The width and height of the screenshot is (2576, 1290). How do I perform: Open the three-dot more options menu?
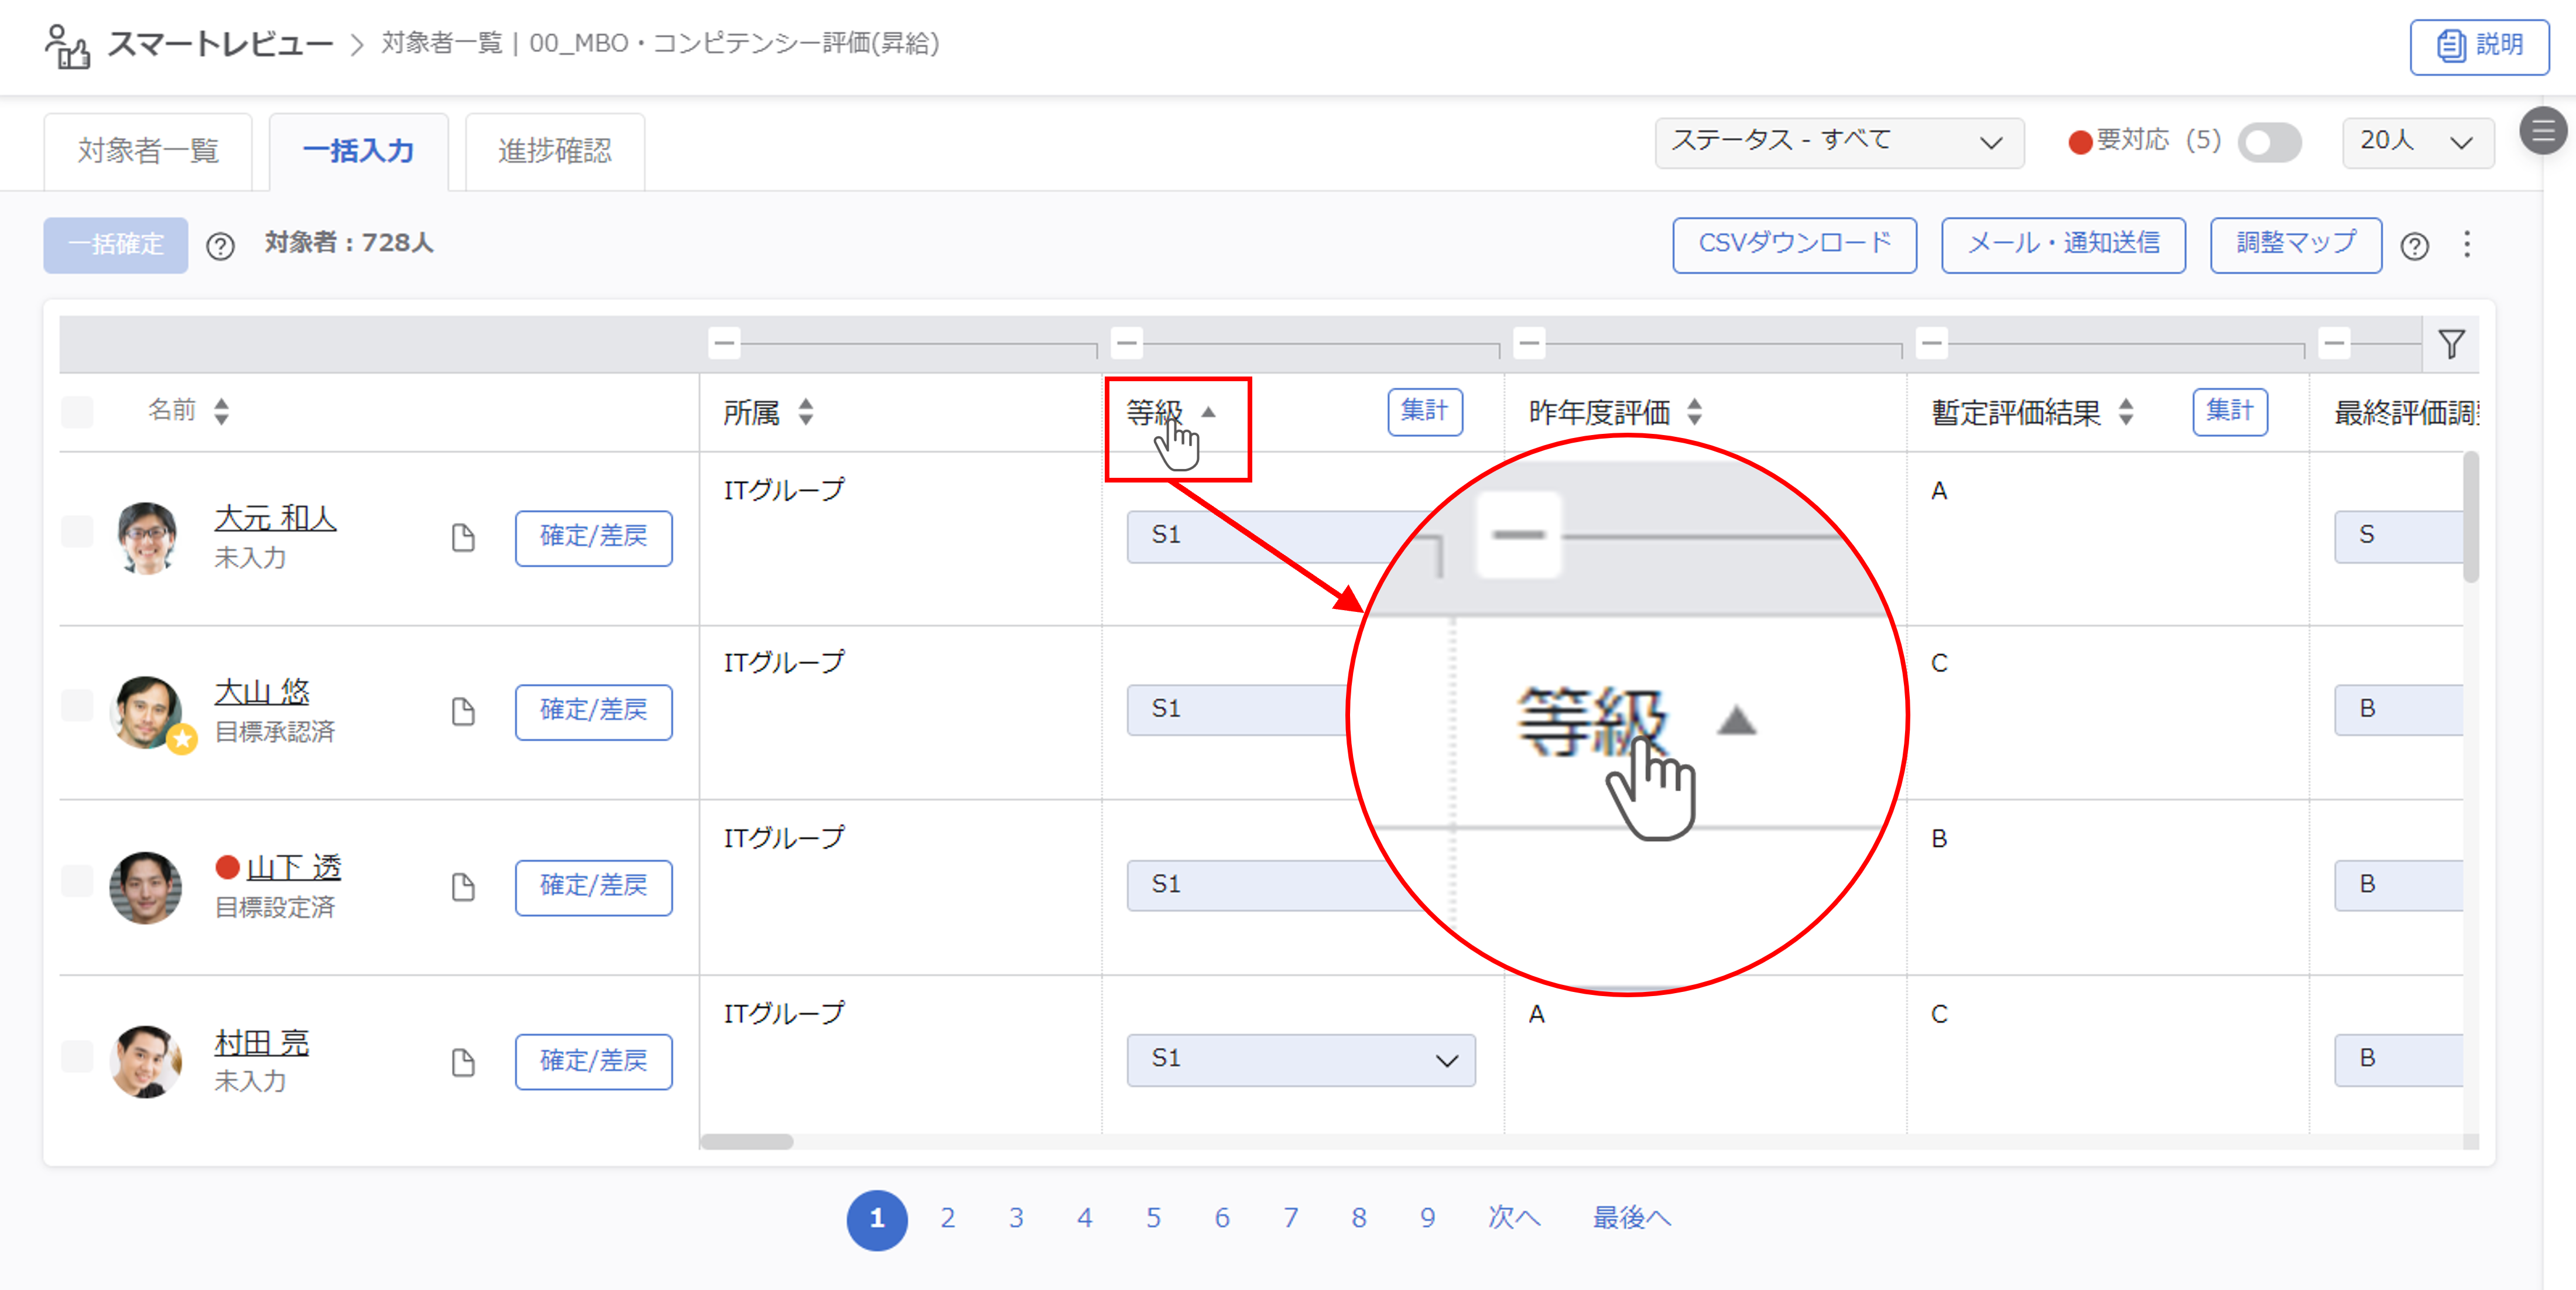2467,245
